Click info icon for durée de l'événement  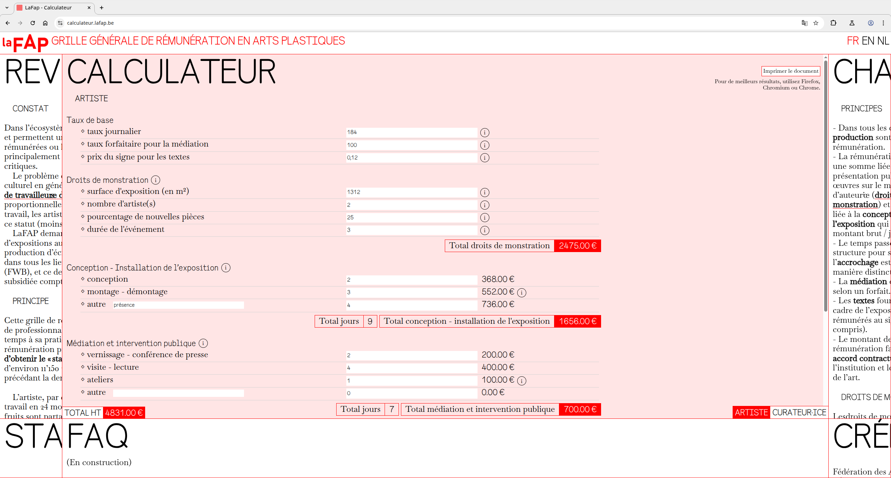484,230
